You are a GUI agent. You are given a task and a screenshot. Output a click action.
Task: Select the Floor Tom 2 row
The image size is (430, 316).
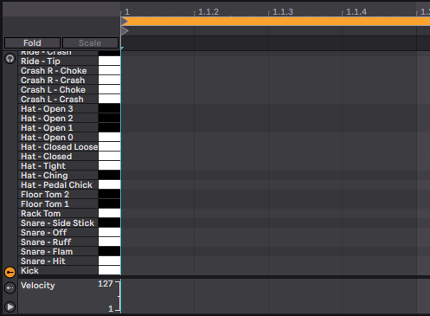pos(58,195)
